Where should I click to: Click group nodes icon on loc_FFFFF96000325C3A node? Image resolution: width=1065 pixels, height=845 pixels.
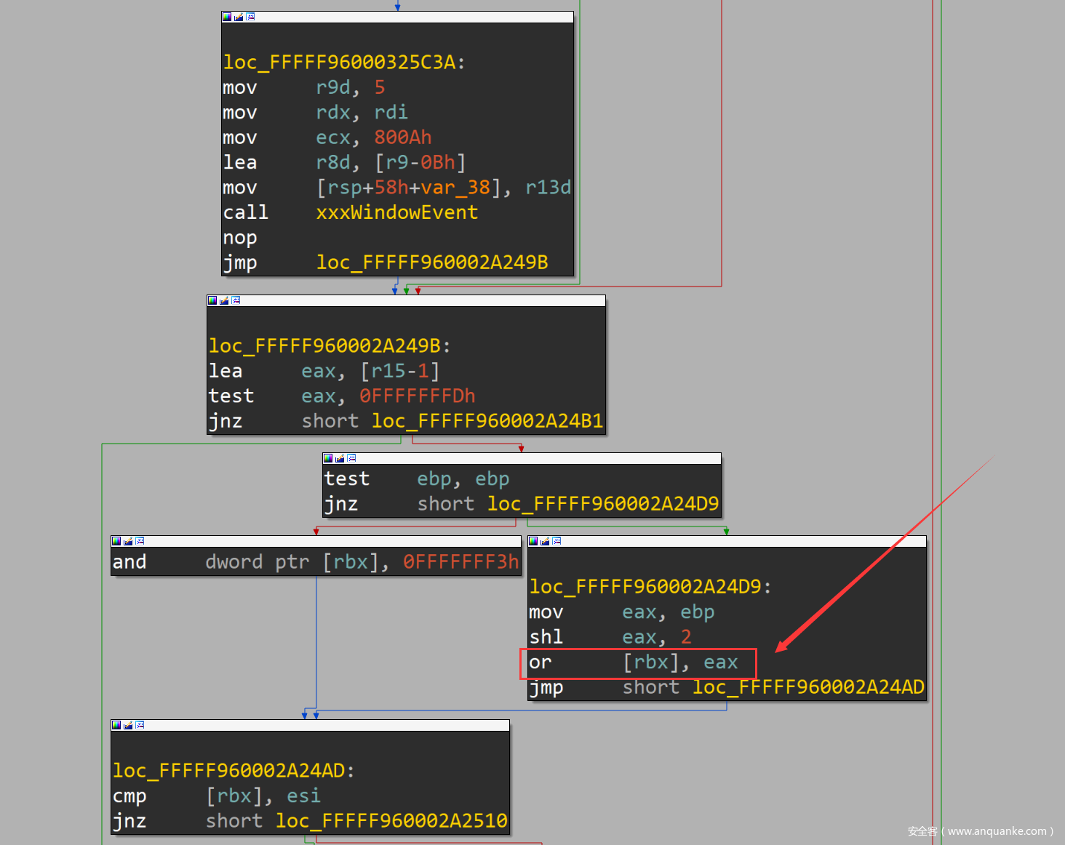pos(250,17)
